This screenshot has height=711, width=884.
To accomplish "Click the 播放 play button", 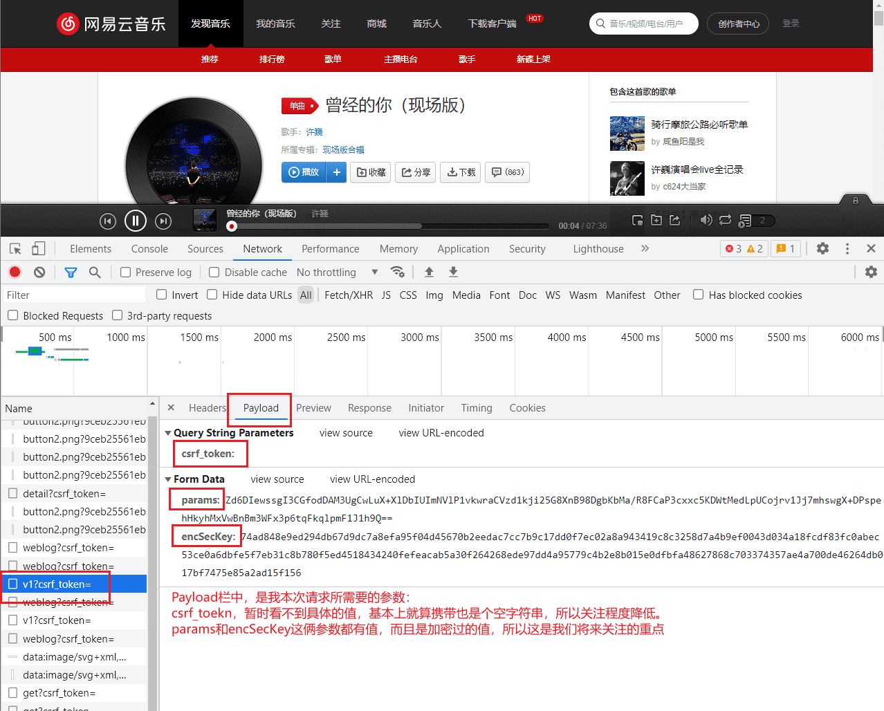I will pos(305,172).
